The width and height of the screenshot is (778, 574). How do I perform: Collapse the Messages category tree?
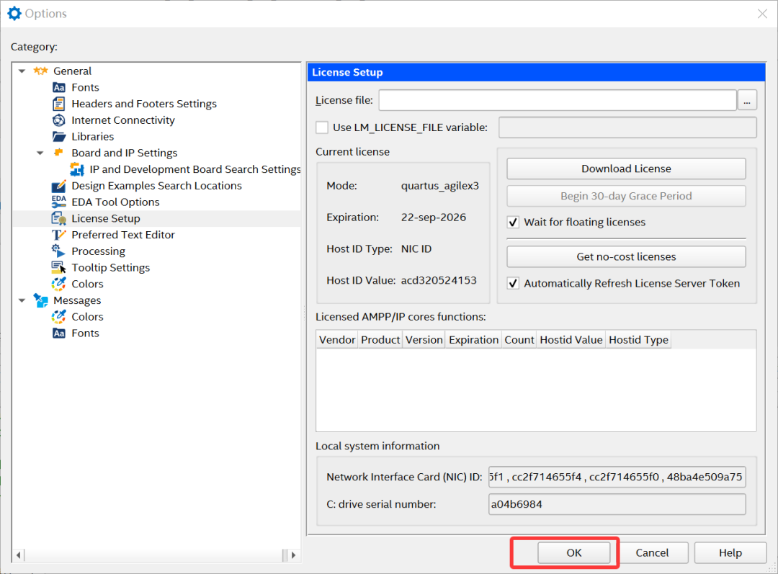click(22, 300)
